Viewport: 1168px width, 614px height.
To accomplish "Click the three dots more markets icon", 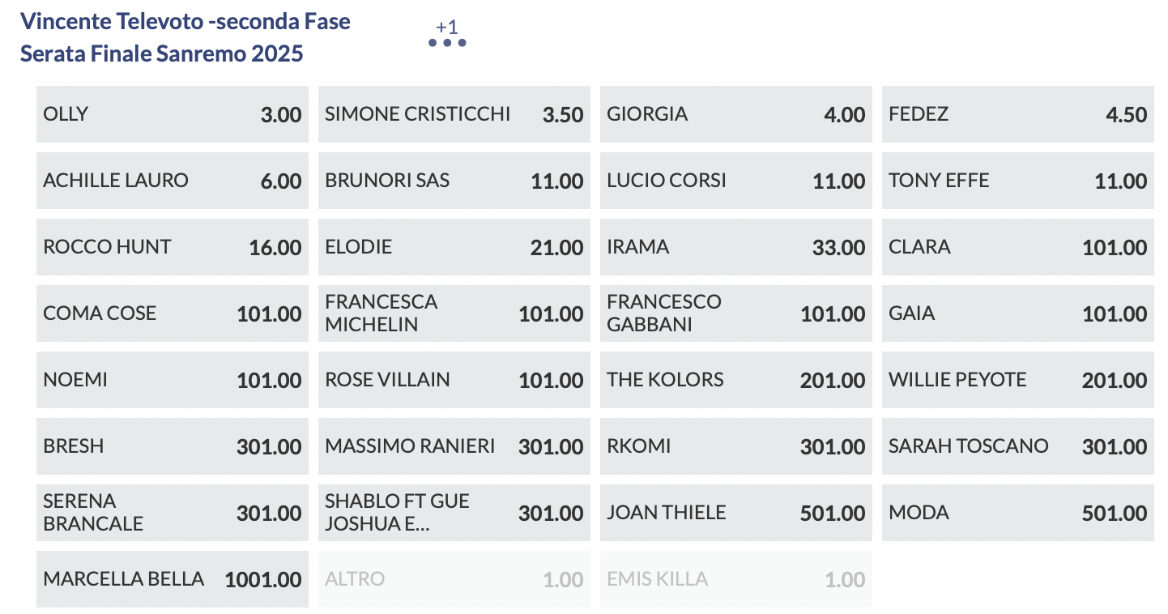I will coord(447,41).
